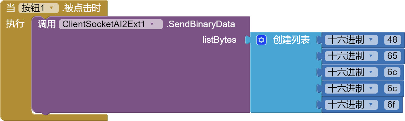Select the hex value field 6f
The width and height of the screenshot is (405, 121).
tap(391, 104)
